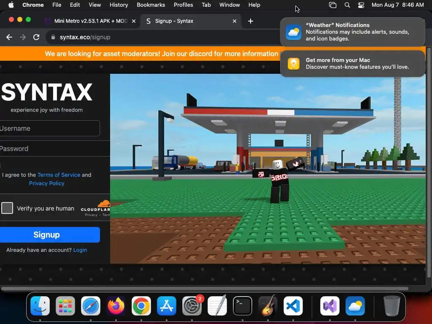Open the History menu
This screenshot has height=324, width=432.
click(119, 5)
